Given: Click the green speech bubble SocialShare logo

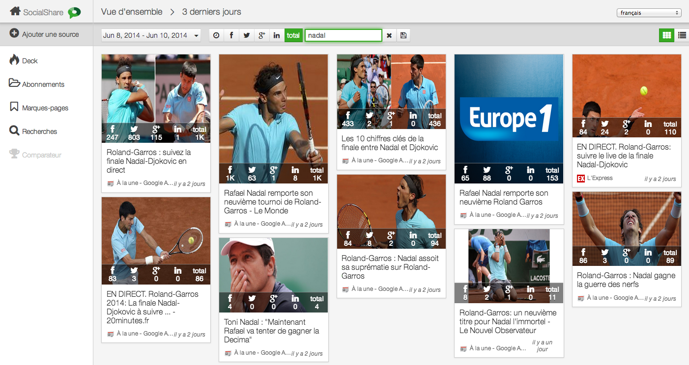Looking at the screenshot, I should point(74,13).
